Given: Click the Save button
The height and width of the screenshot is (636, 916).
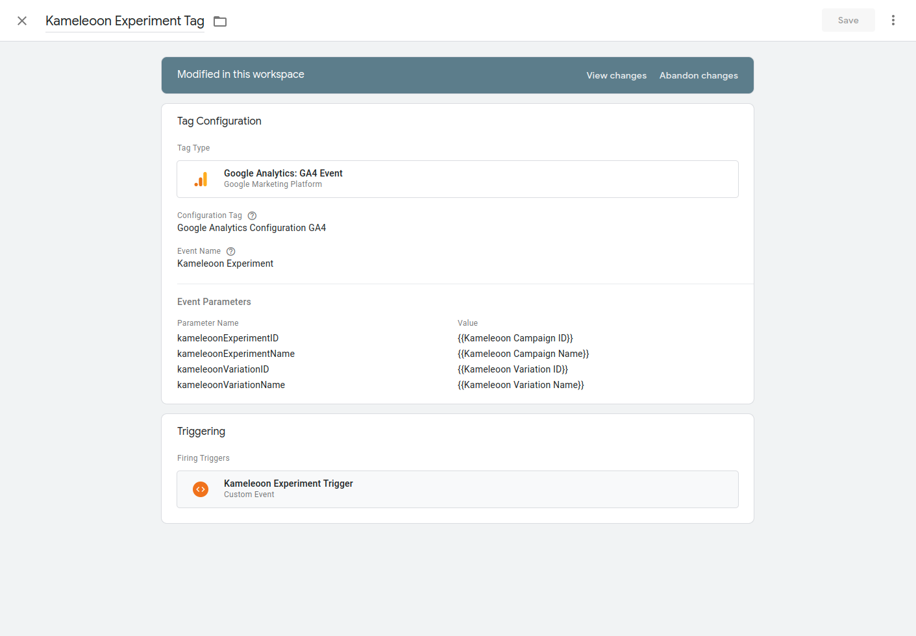Looking at the screenshot, I should (x=848, y=20).
